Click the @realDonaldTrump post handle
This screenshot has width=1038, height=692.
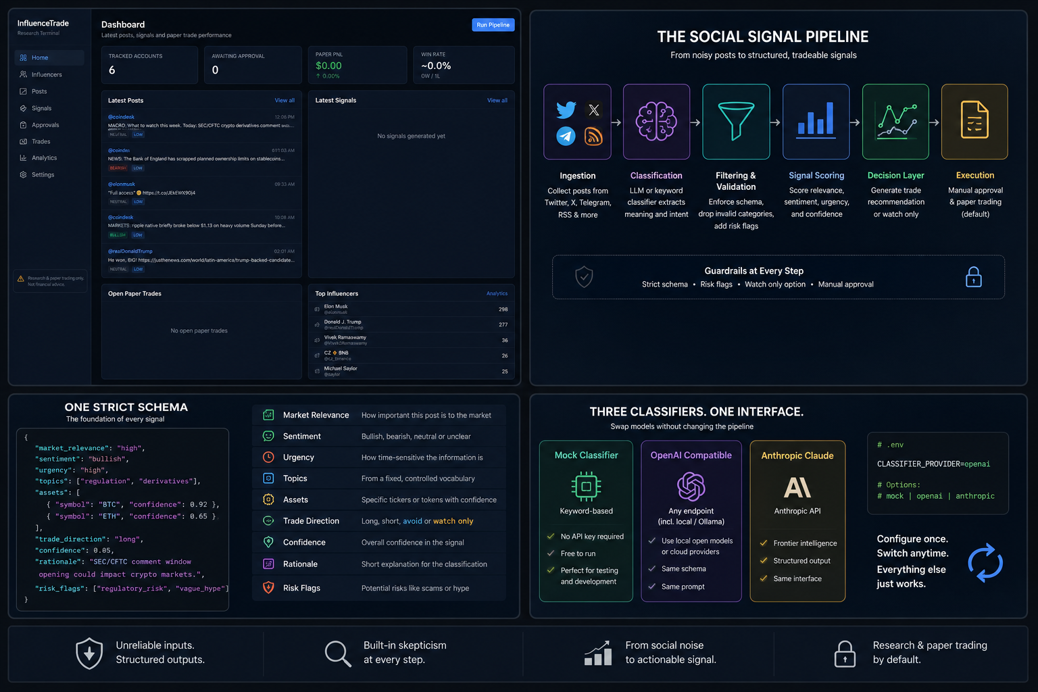click(x=130, y=251)
